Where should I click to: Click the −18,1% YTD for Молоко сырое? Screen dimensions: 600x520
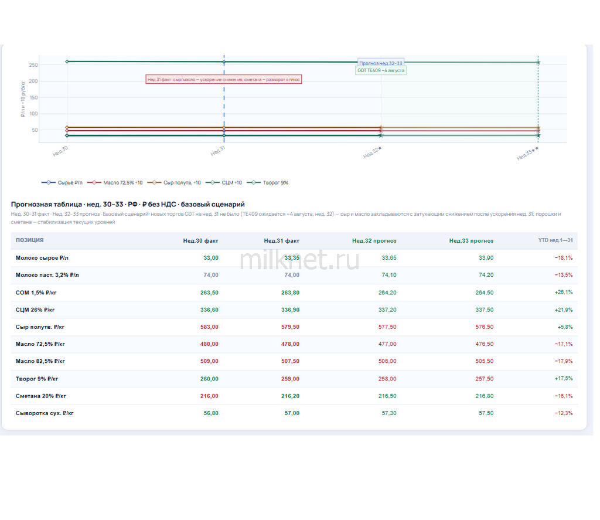tap(564, 258)
